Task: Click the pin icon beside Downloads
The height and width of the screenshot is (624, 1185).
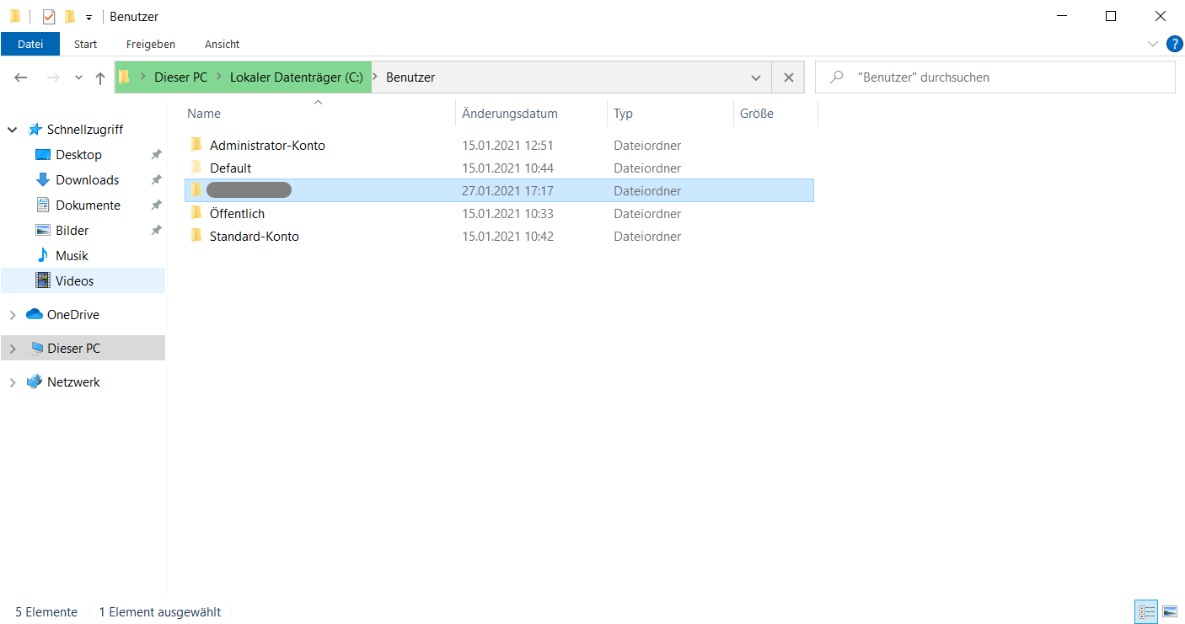Action: coord(156,180)
